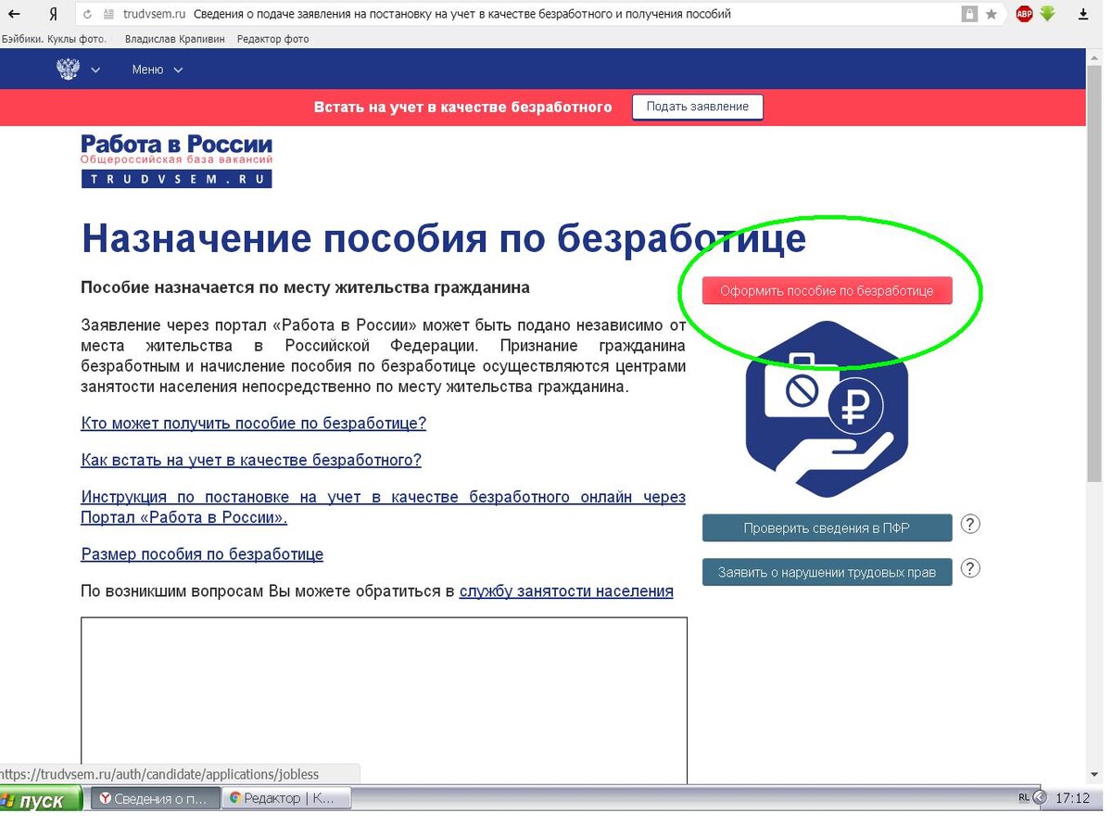Screen dimensions: 1112x838
Task: Open the link Как встать на учет в качестве безработного?
Action: (x=251, y=460)
